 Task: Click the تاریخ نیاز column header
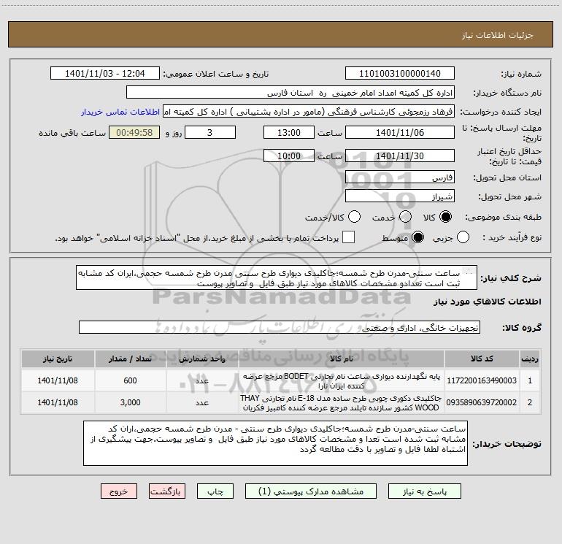(58, 359)
